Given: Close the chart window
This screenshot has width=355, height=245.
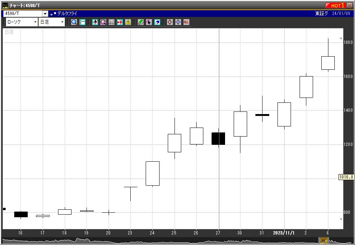Looking at the screenshot, I should [349, 6].
